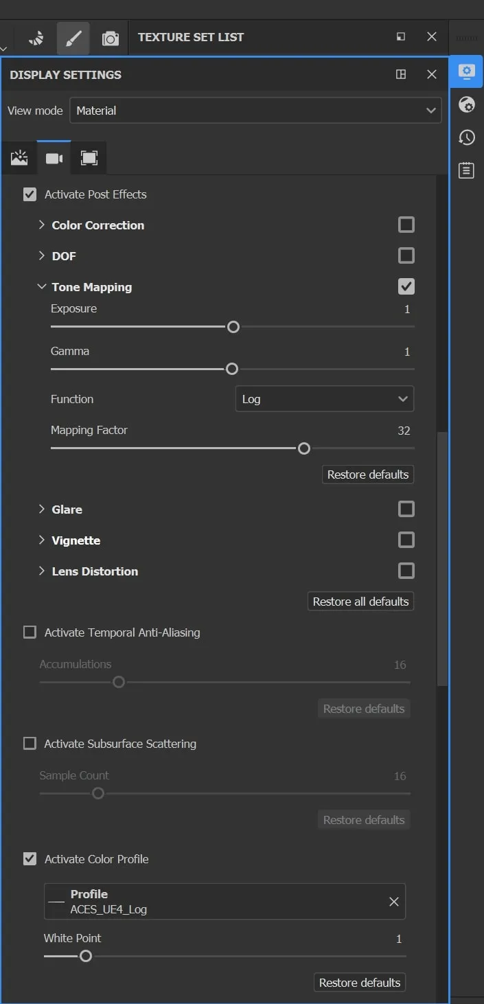
Task: Collapse the Tone Mapping section
Action: pyautogui.click(x=42, y=287)
